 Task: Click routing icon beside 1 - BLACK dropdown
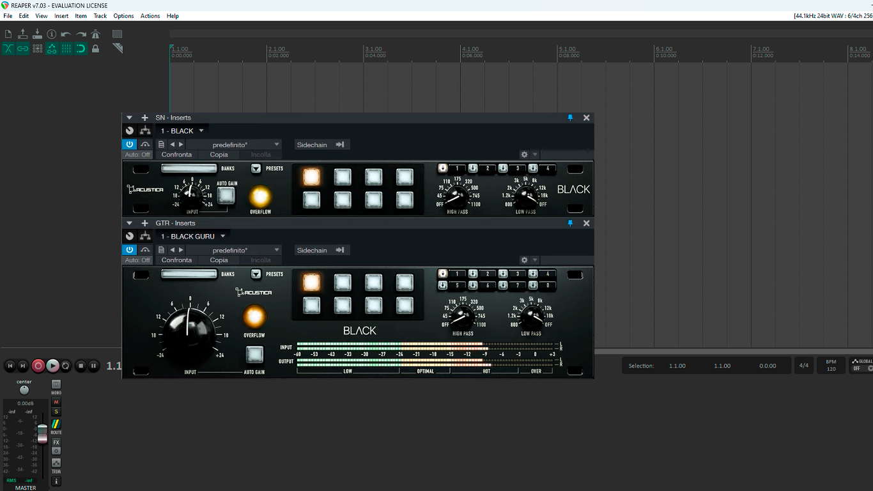pyautogui.click(x=145, y=130)
